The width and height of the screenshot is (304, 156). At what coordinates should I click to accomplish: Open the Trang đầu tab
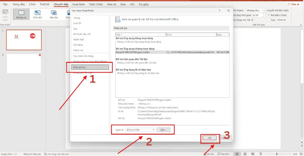(x=18, y=4)
